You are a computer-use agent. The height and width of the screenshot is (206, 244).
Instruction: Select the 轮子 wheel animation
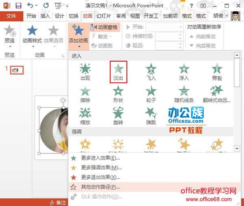click(151, 94)
